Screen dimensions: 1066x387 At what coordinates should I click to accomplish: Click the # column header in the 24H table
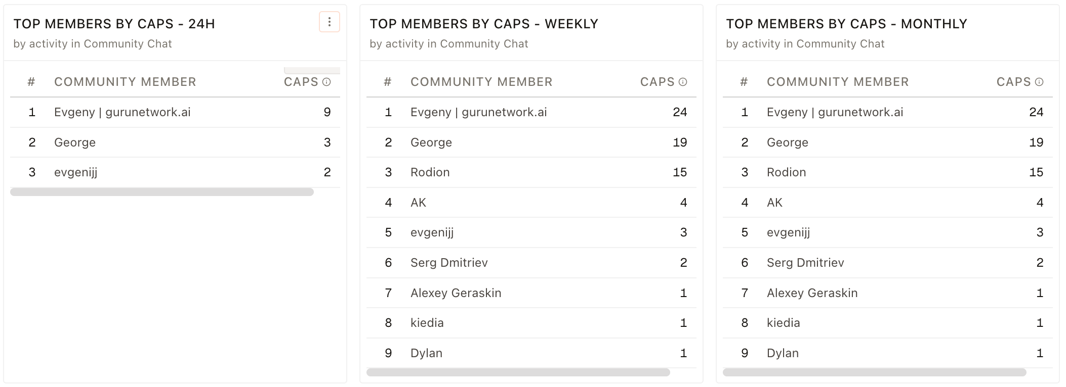pos(32,81)
